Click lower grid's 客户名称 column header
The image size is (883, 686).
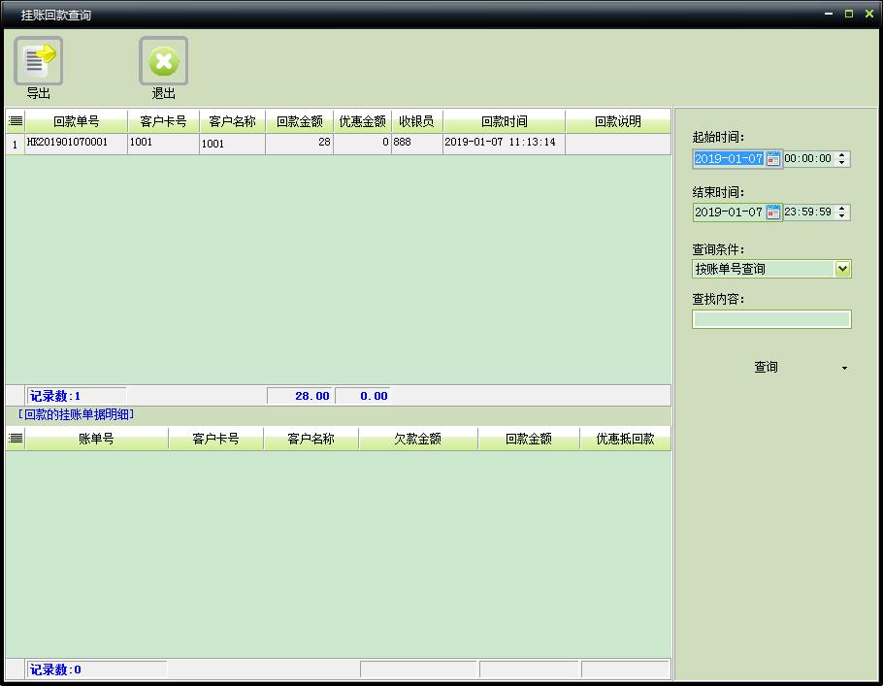(x=311, y=439)
